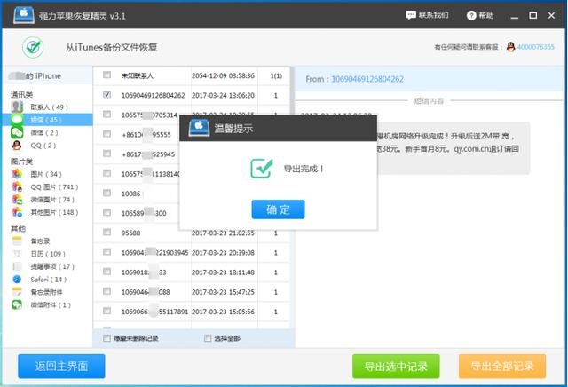Open the 微信附件 (1) icon

point(17,304)
